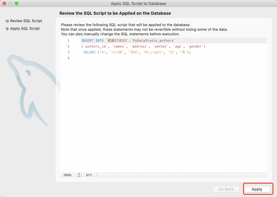Open the 100% zoom level stepper
The height and width of the screenshot is (197, 277).
tap(79, 175)
